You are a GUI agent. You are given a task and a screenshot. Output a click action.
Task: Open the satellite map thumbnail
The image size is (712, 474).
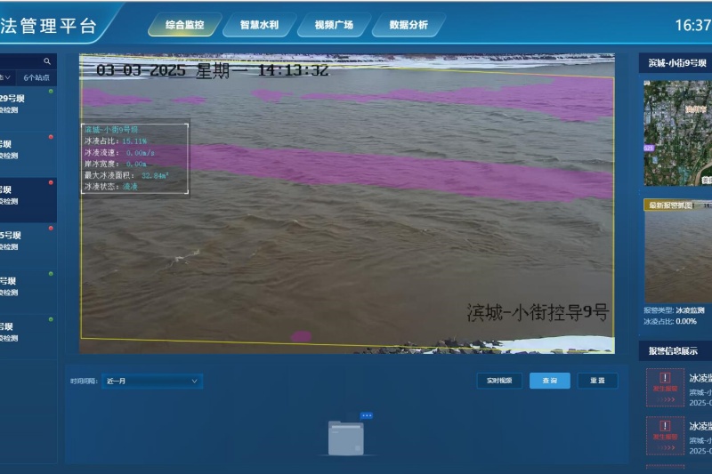point(678,132)
